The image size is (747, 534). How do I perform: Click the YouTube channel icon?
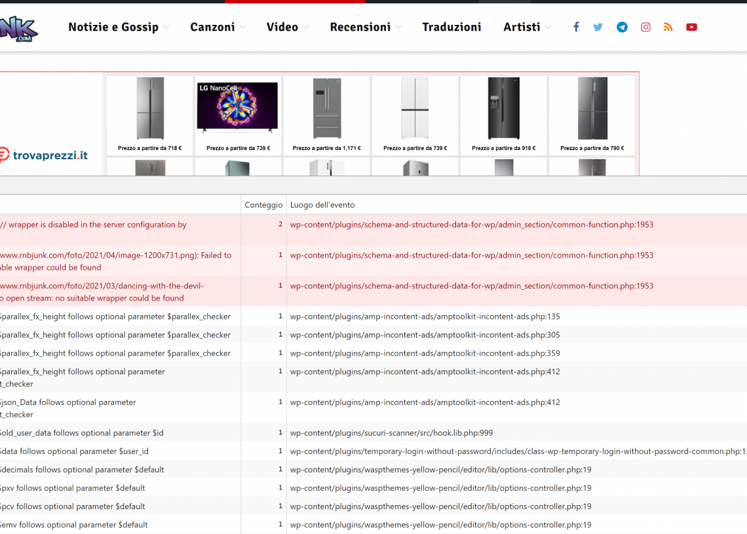(x=691, y=27)
